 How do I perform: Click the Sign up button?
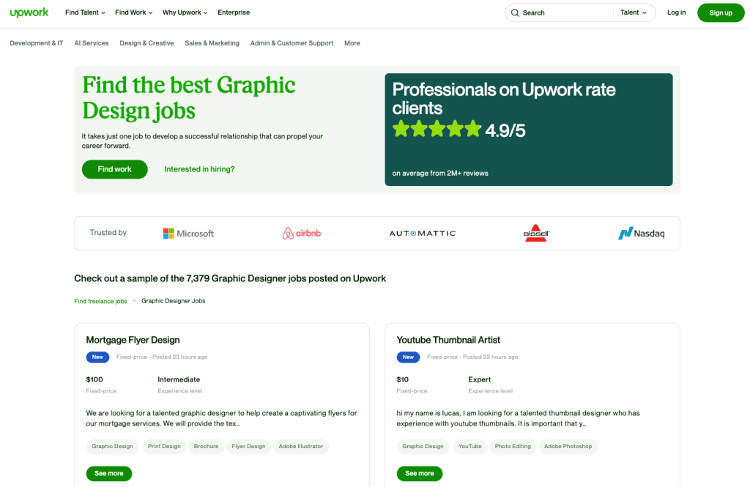(x=721, y=13)
